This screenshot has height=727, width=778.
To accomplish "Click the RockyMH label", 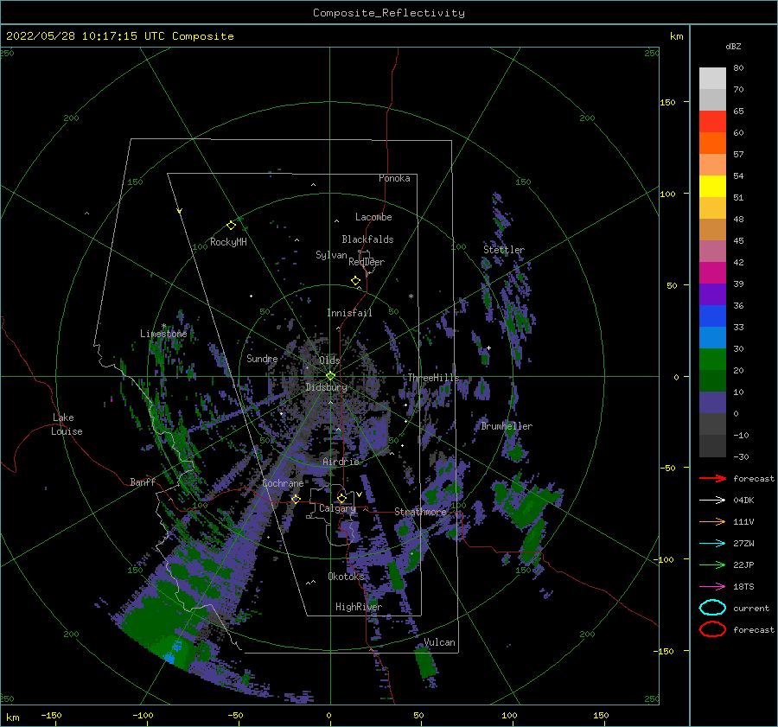I will [228, 242].
